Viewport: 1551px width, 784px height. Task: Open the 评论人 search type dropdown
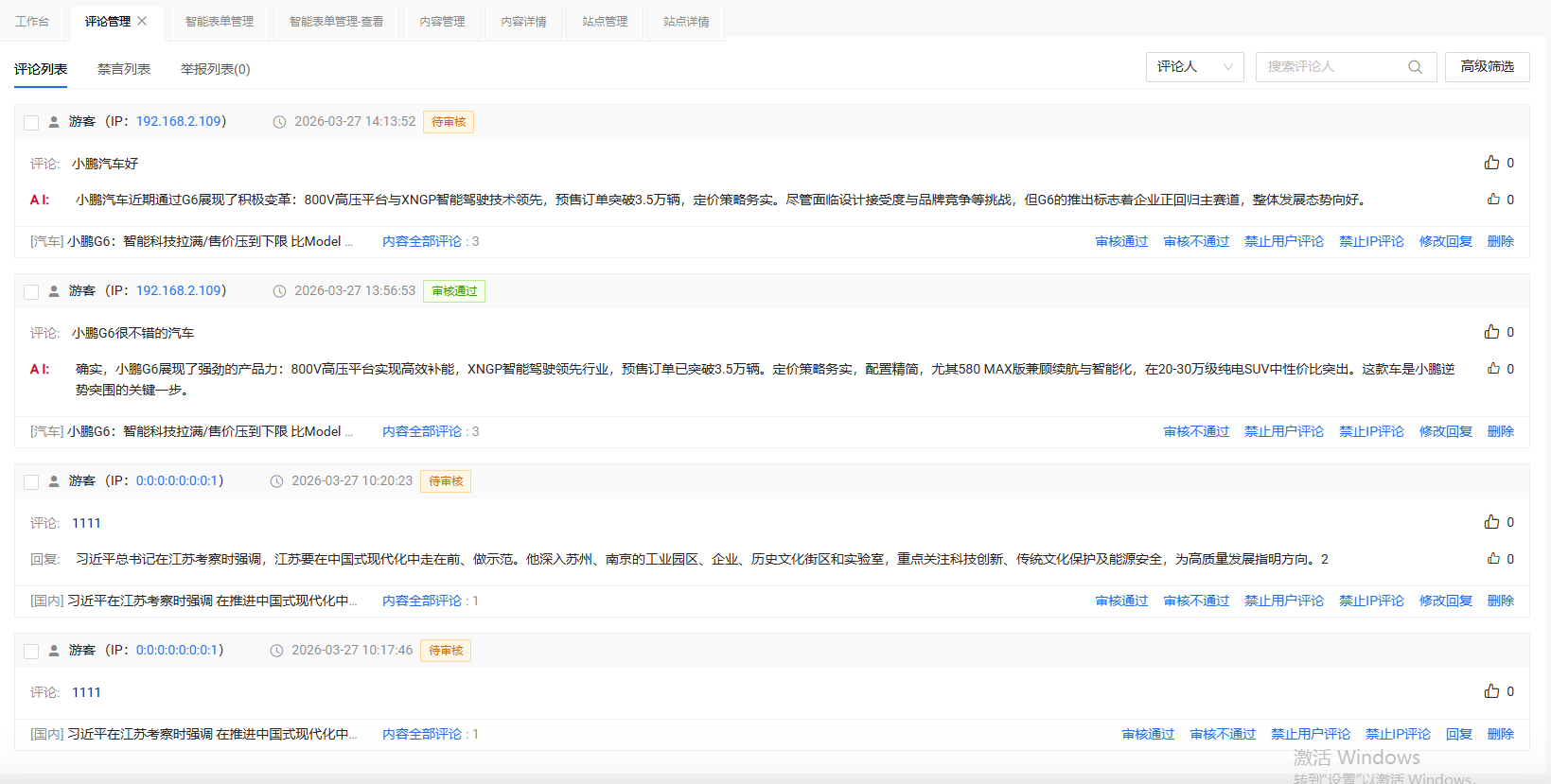tap(1194, 67)
